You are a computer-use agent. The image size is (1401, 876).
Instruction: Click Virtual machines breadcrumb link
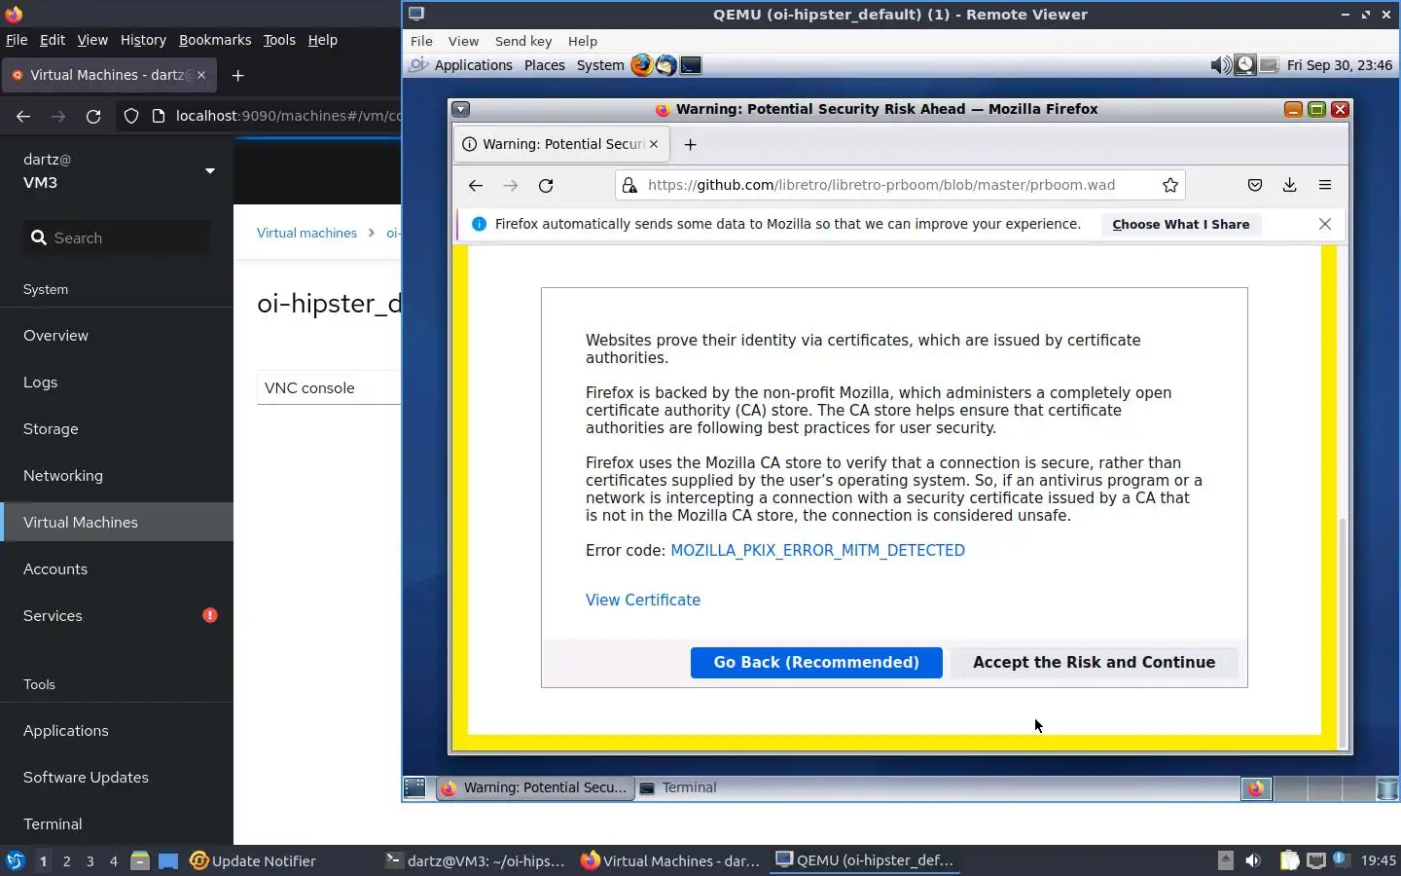coord(306,233)
